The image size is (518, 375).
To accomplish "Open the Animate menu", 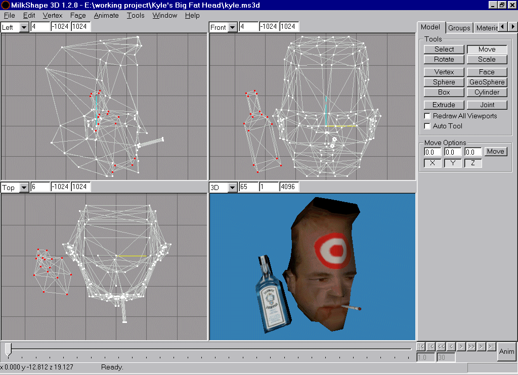I will (106, 15).
